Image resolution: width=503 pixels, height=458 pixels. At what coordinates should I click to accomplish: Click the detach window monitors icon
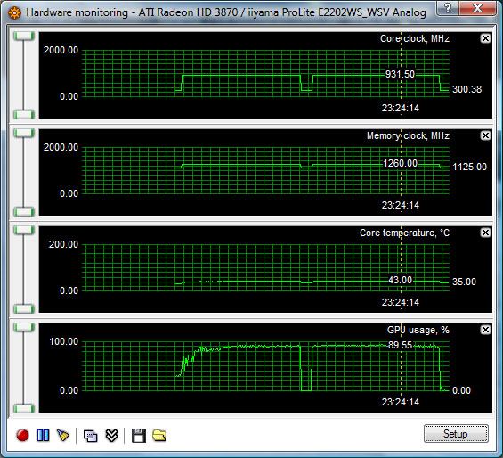click(91, 436)
